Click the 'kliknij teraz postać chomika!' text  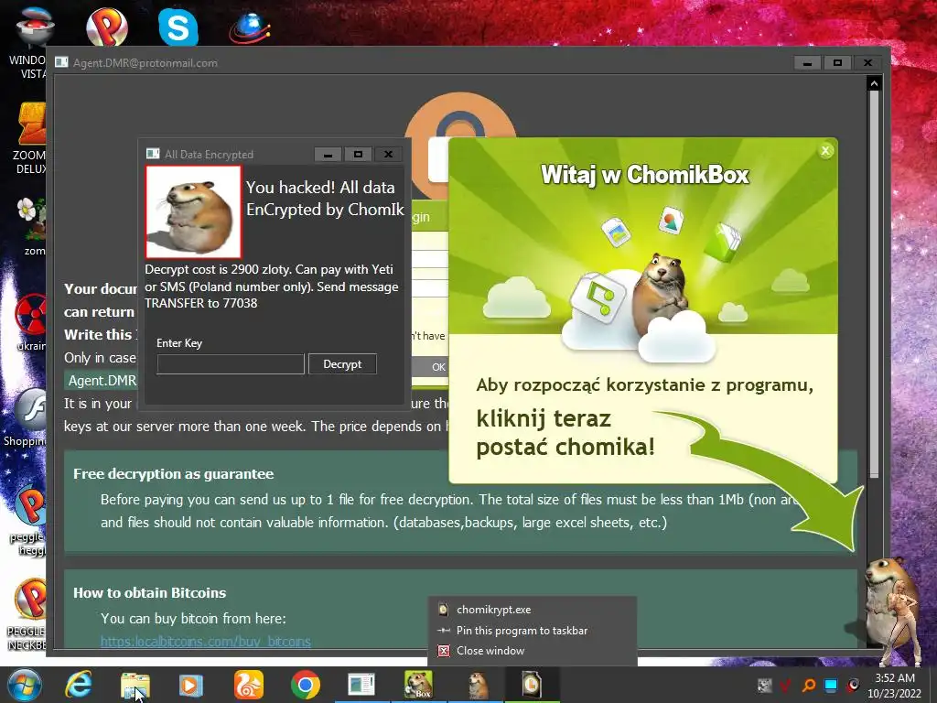[565, 433]
